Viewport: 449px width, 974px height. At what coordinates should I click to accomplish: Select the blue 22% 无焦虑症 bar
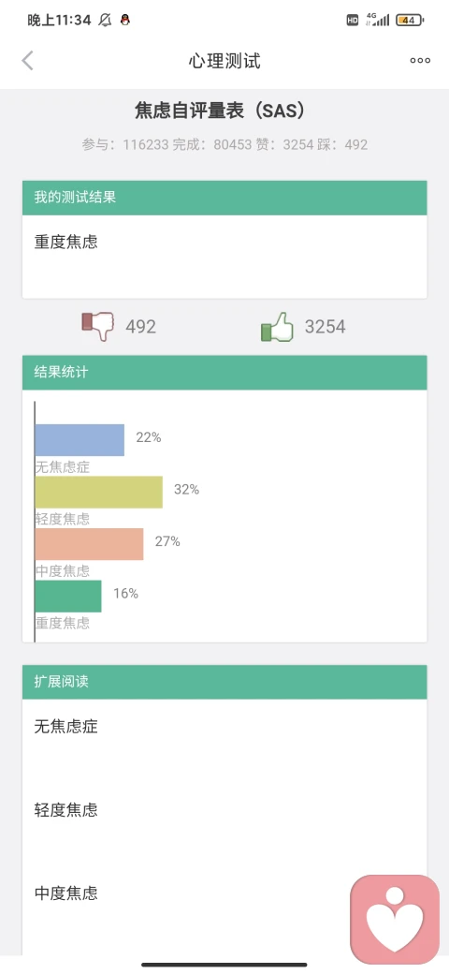tap(80, 440)
